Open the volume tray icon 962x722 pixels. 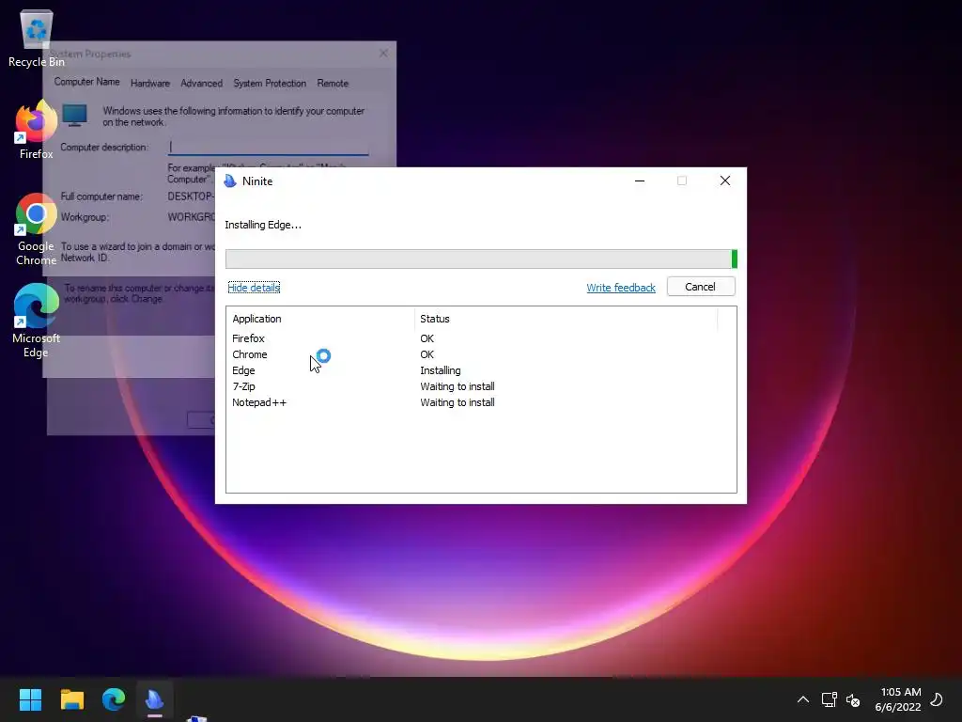[853, 699]
